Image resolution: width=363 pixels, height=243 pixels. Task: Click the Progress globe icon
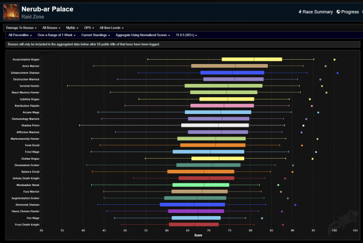tap(338, 12)
